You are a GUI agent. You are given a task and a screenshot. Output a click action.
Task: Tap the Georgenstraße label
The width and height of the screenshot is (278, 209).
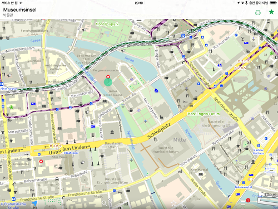coord(67,85)
